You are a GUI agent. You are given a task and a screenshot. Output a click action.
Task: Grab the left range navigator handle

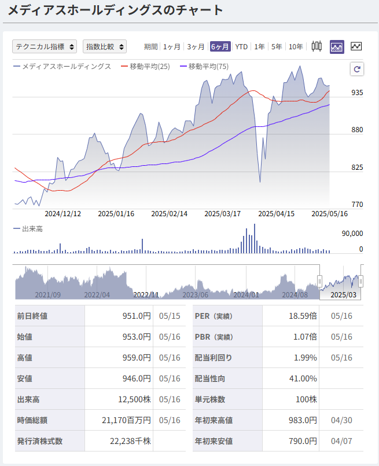[x=319, y=281]
